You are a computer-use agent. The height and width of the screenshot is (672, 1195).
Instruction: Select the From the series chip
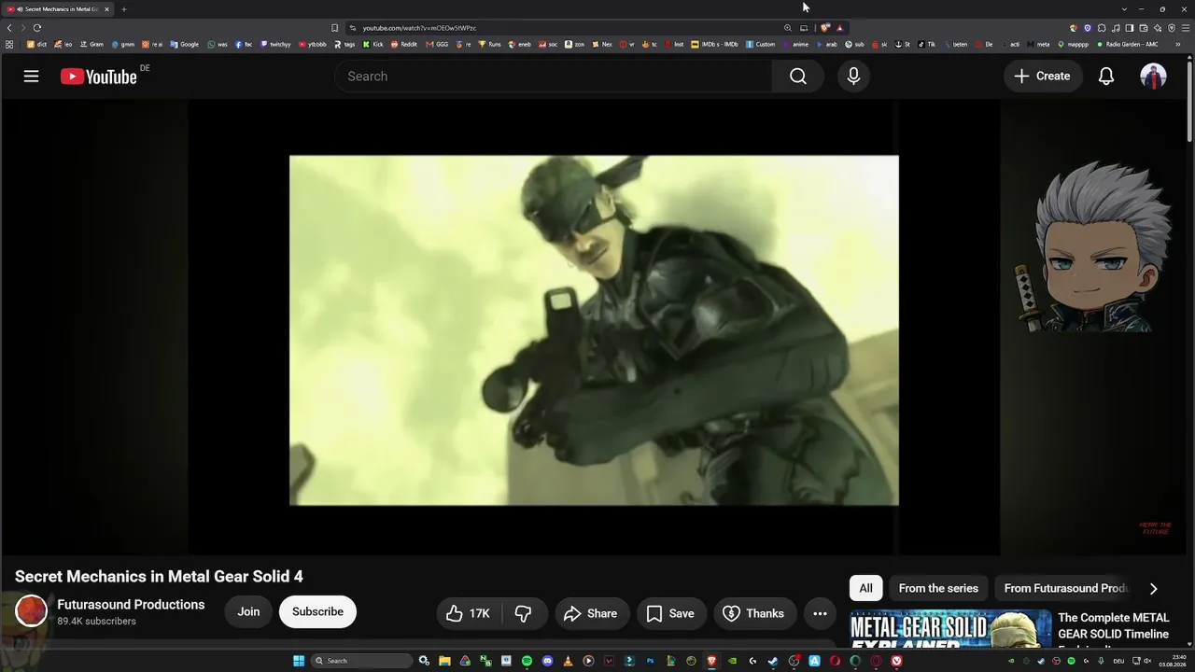938,588
